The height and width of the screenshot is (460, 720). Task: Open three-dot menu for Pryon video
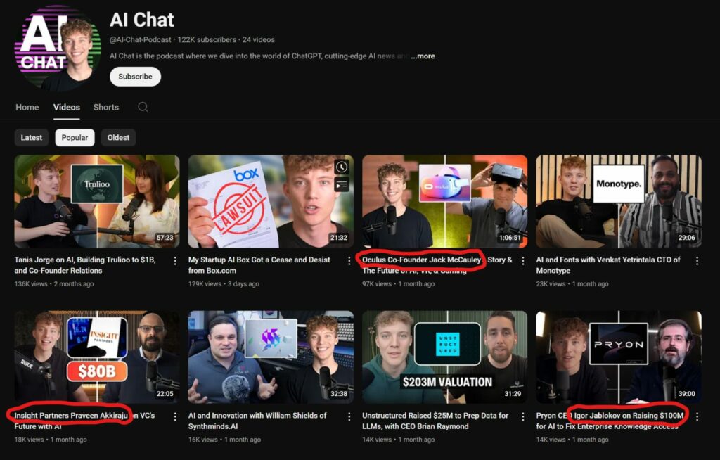[x=697, y=416]
